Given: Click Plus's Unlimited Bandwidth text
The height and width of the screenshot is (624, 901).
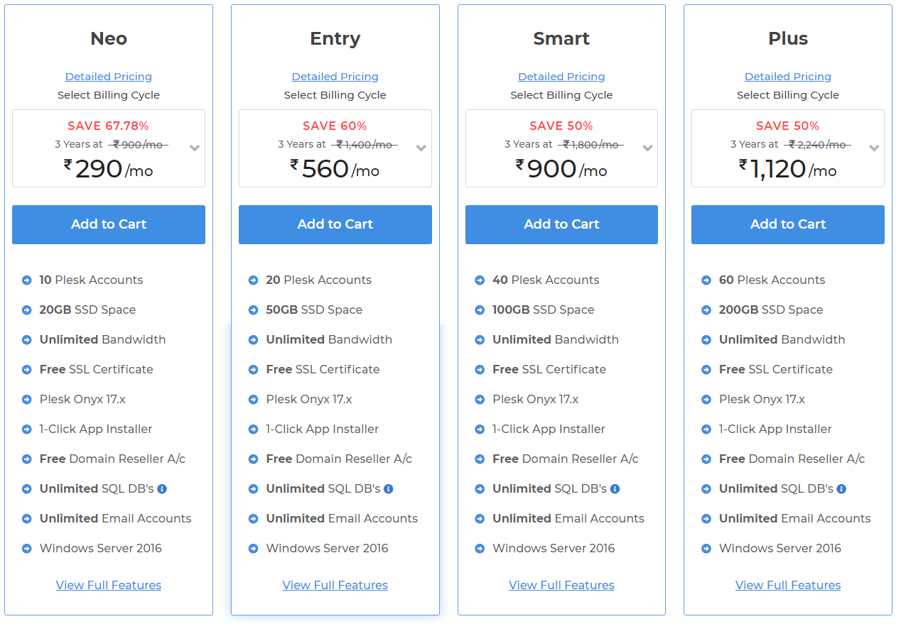Looking at the screenshot, I should 782,340.
